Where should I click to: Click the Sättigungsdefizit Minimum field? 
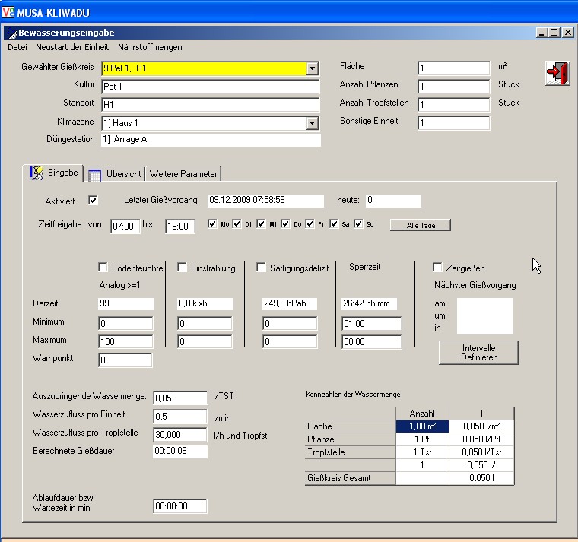coord(290,324)
